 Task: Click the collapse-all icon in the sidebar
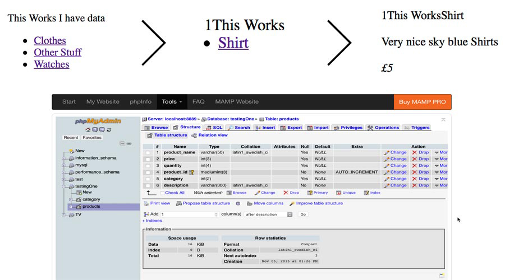click(122, 143)
